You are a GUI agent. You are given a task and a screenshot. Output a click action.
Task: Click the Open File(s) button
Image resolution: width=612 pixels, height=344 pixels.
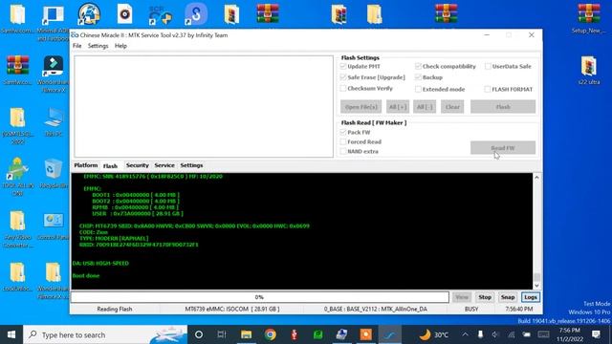coord(361,107)
